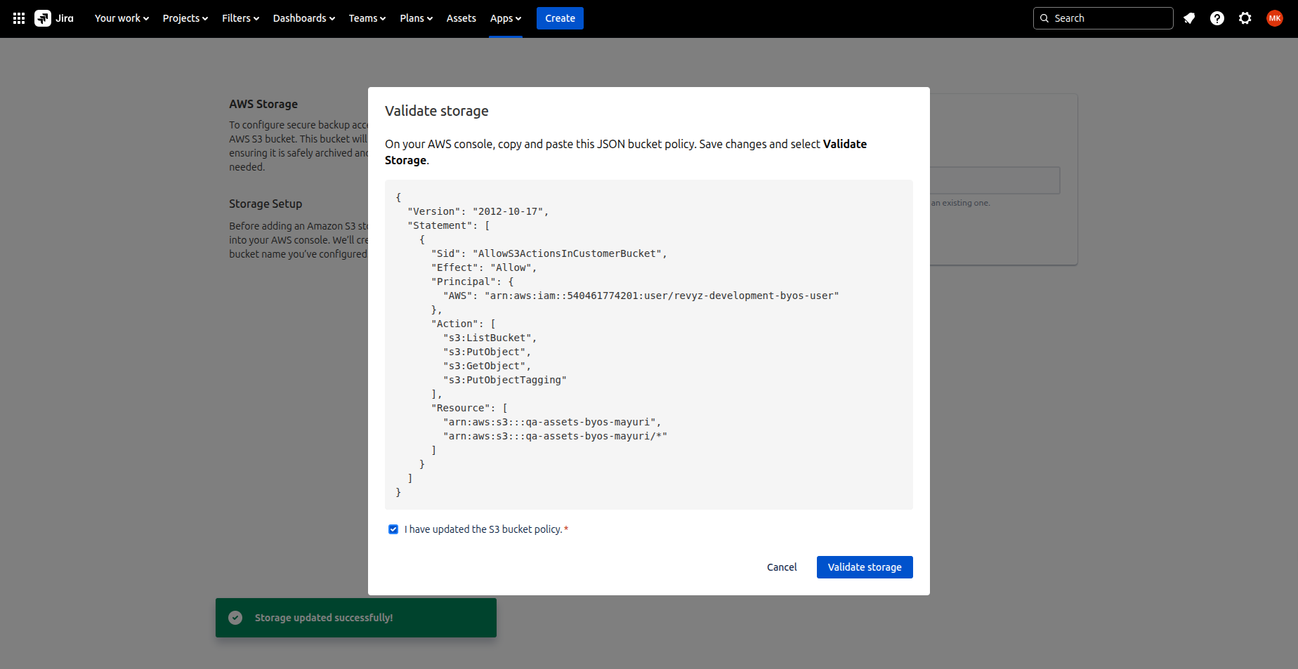1298x669 pixels.
Task: Open the Help question mark icon
Action: (1217, 18)
